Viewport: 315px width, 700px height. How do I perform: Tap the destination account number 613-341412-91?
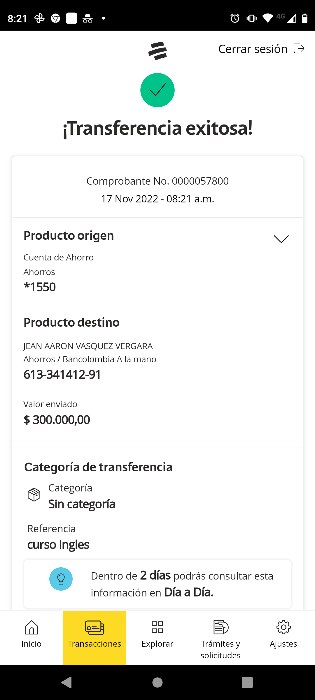pyautogui.click(x=62, y=375)
